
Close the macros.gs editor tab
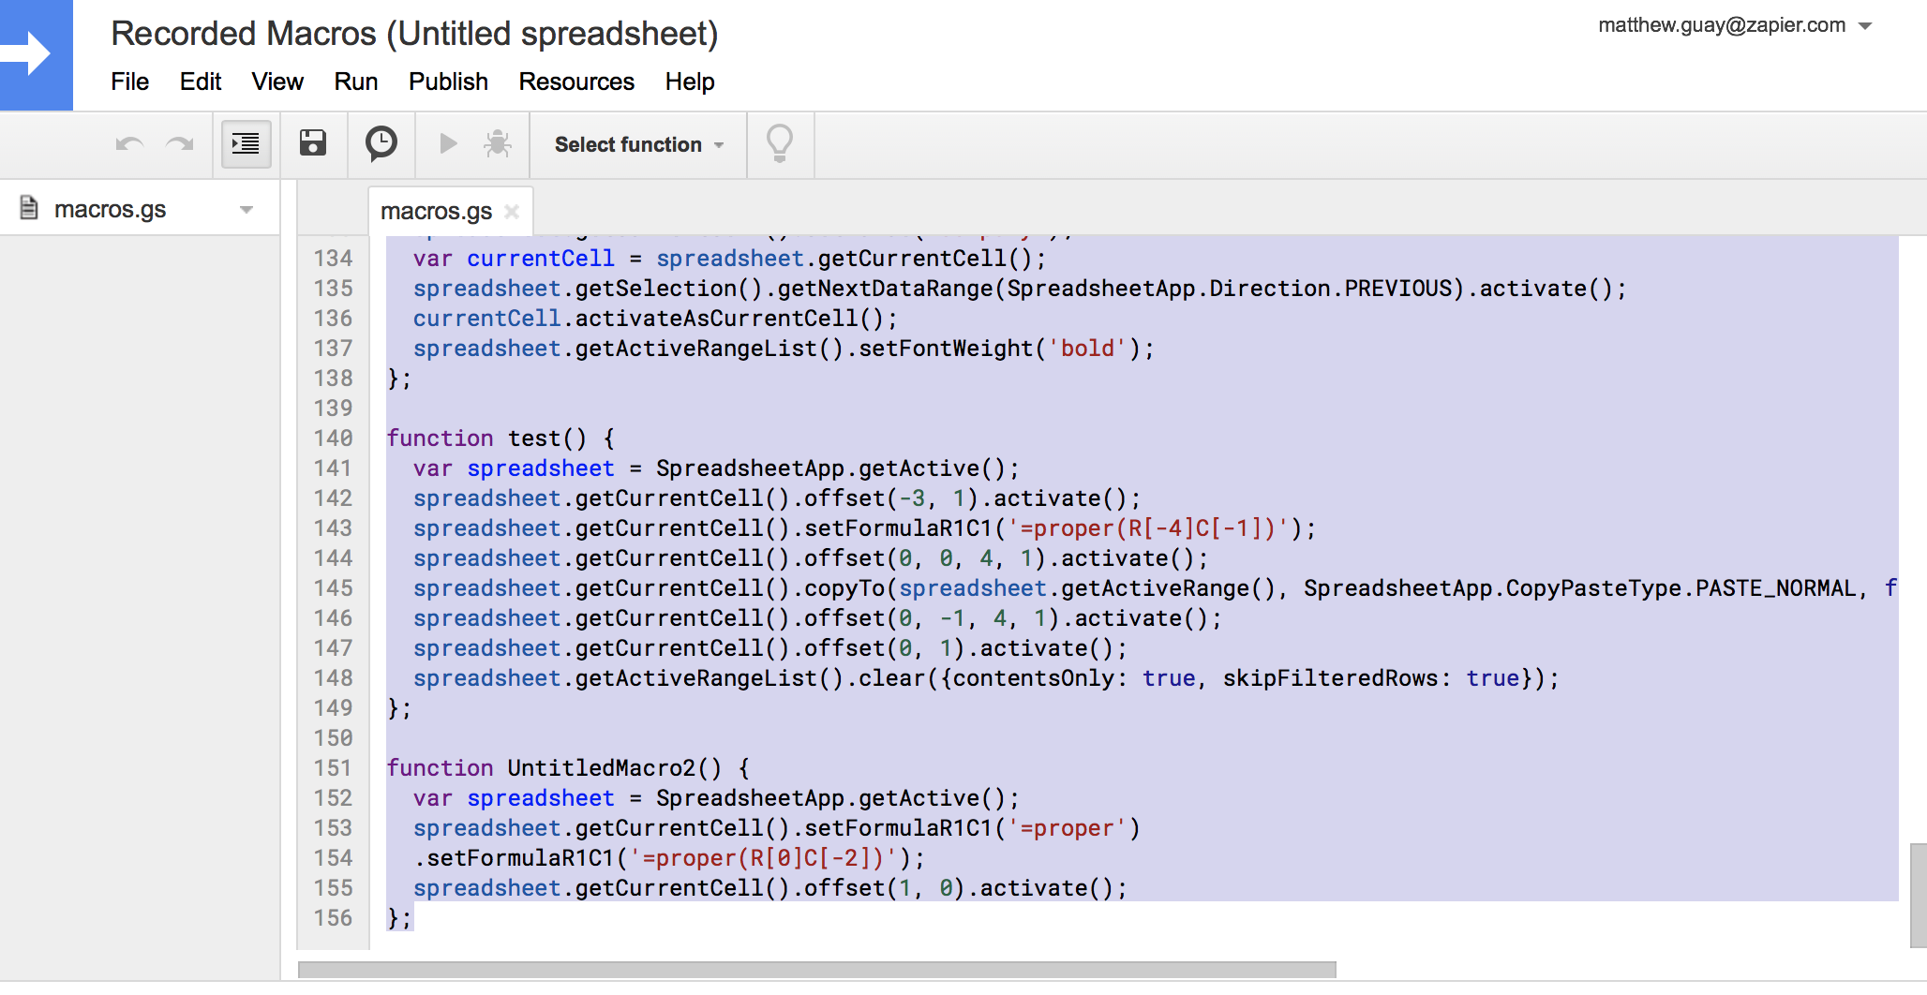click(x=512, y=212)
